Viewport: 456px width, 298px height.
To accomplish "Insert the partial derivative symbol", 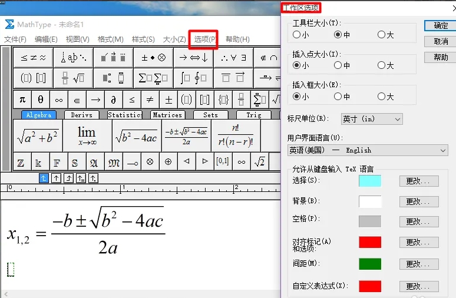I will 114,99.
